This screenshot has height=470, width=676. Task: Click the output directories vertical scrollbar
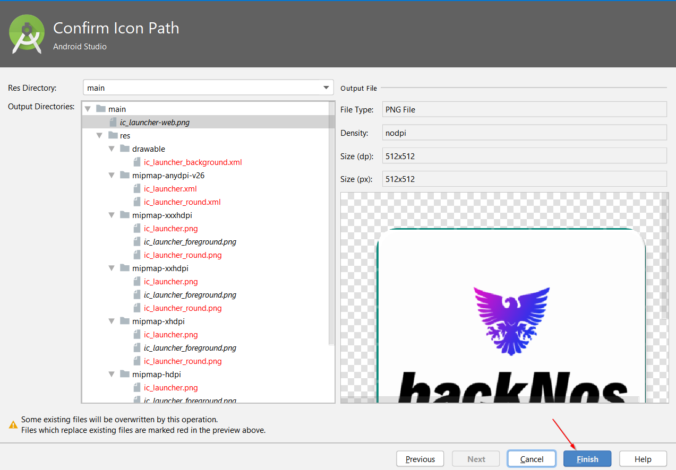pyautogui.click(x=332, y=223)
